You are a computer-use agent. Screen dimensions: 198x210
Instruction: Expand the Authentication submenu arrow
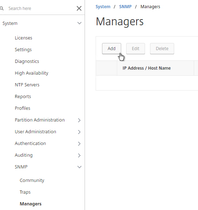click(x=79, y=144)
